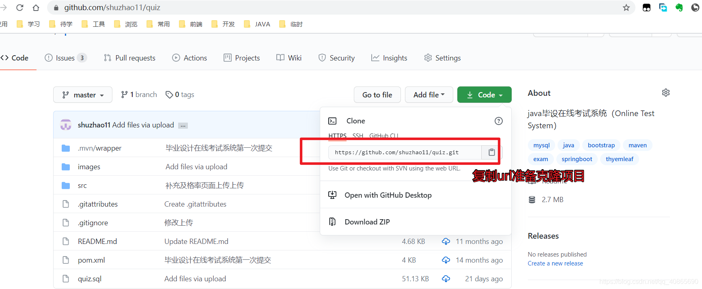This screenshot has width=702, height=289.
Task: Open the 工具 bookmarks folder
Action: (x=94, y=24)
